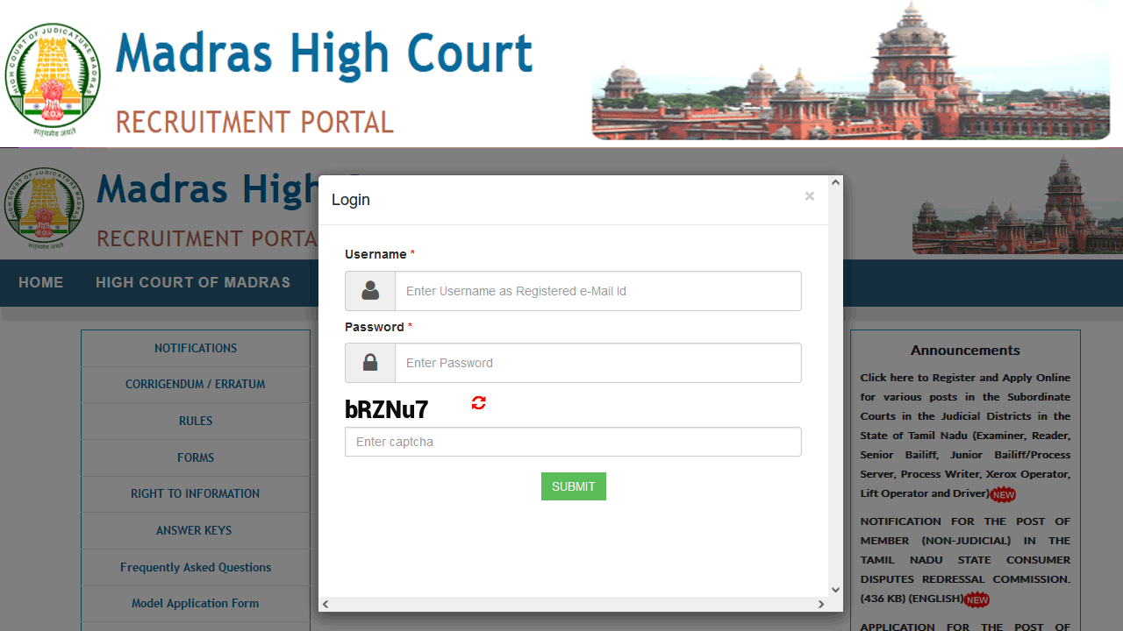
Task: Click the left arrow of horizontal scrollbar
Action: tap(325, 604)
